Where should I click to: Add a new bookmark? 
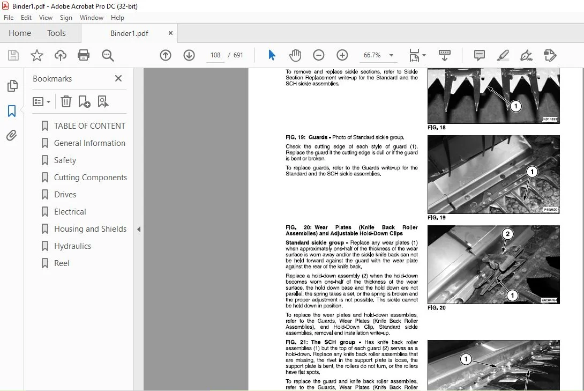coord(84,101)
